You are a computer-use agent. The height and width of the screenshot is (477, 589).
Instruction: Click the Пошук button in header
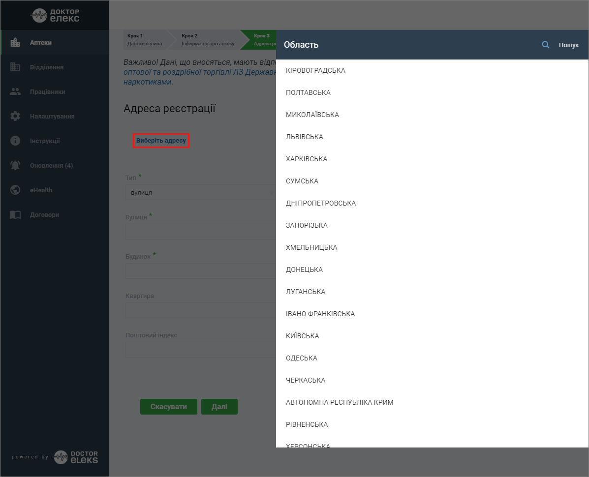(569, 45)
